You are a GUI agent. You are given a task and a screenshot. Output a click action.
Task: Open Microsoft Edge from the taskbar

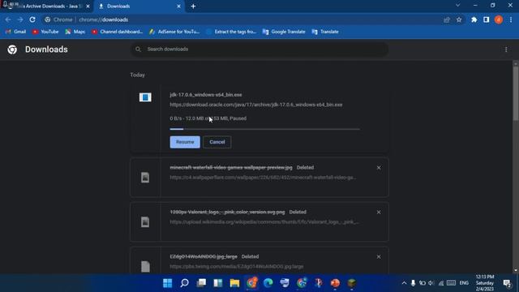click(x=268, y=283)
